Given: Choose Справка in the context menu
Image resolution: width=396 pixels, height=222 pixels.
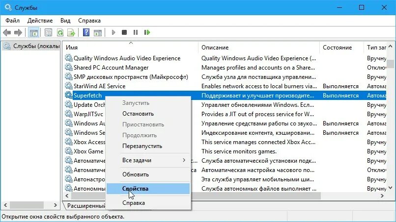Looking at the screenshot, I should point(148,203).
